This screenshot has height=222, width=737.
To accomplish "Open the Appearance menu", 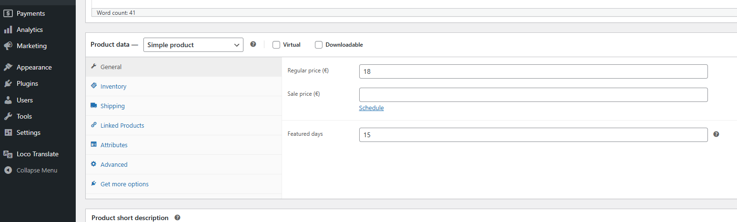I will [x=34, y=67].
